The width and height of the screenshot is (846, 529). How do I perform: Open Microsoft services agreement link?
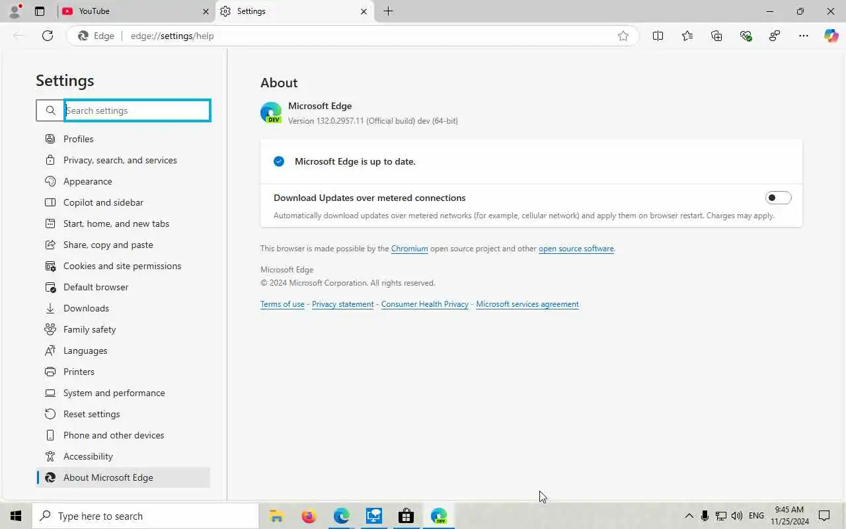click(x=527, y=304)
